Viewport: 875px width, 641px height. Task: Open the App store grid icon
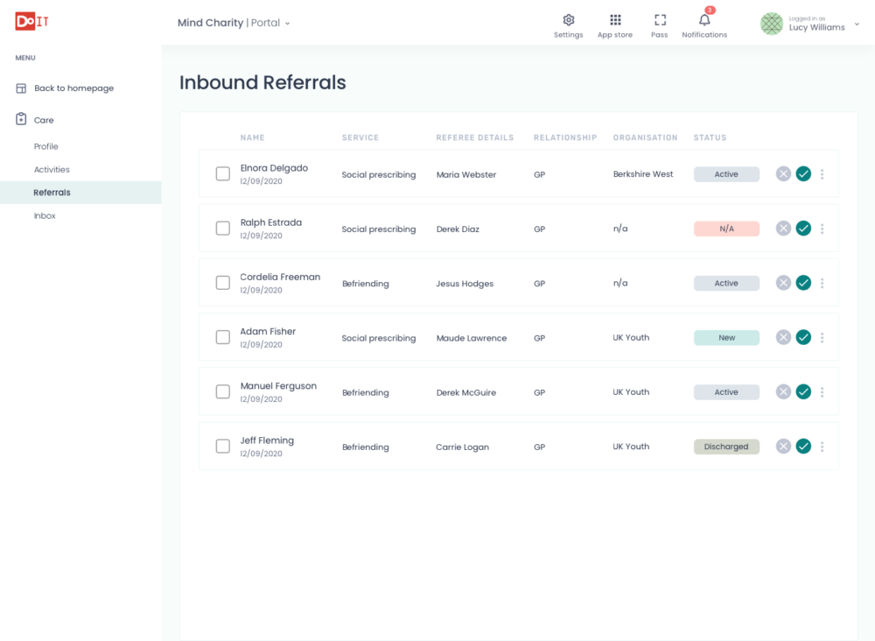click(x=615, y=20)
